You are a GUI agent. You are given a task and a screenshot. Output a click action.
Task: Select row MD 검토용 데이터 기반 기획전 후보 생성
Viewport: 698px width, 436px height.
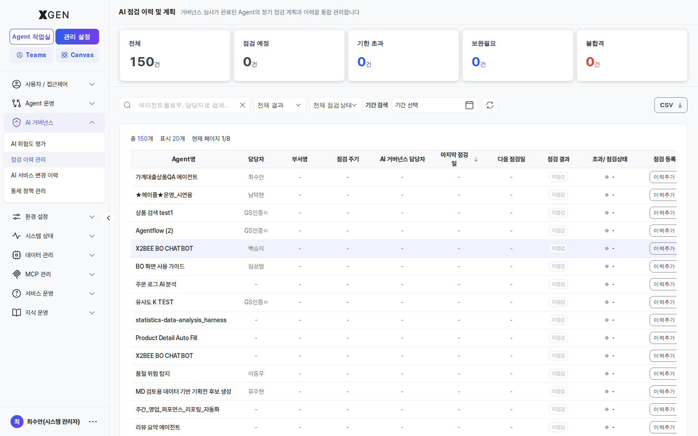404,392
